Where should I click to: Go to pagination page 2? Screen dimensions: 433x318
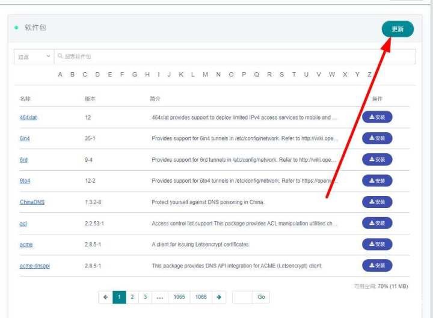132,297
